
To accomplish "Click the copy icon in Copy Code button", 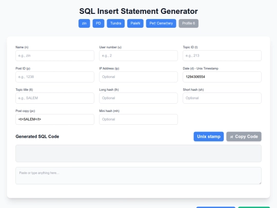I will point(231,137).
